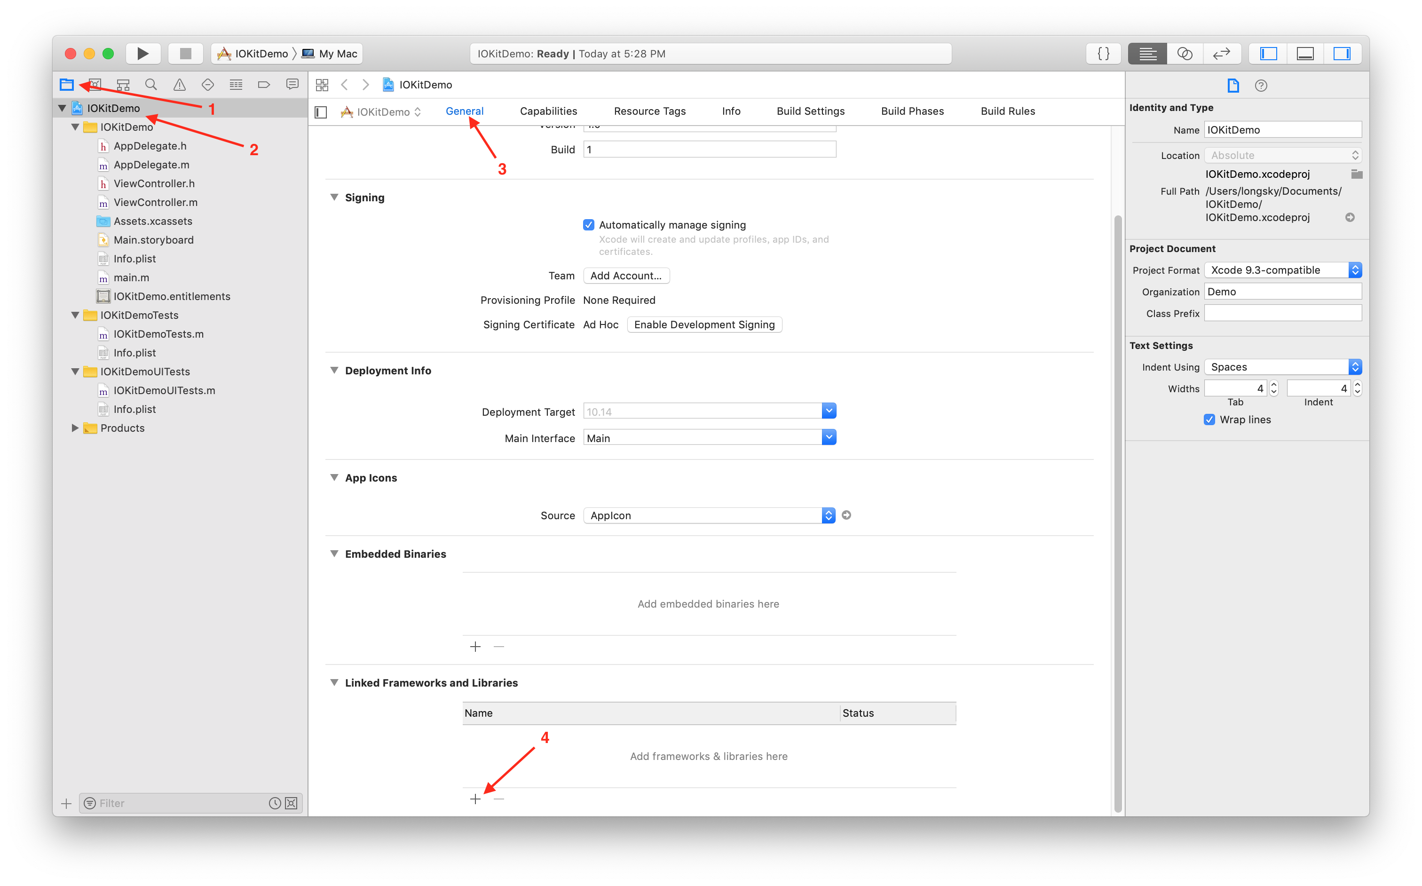1422x886 pixels.
Task: Show the Breakpoint navigator icon
Action: [x=264, y=85]
